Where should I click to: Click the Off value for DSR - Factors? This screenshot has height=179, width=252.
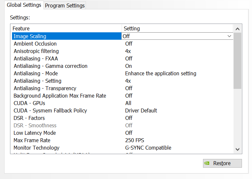[x=129, y=118]
